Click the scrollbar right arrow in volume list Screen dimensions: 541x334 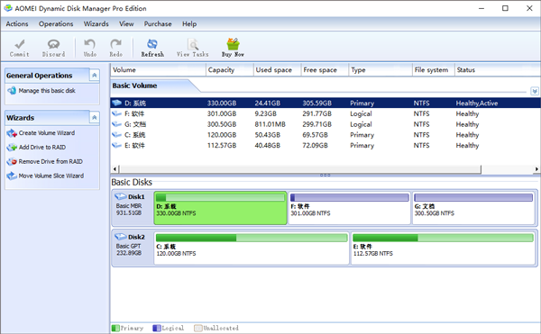536,169
